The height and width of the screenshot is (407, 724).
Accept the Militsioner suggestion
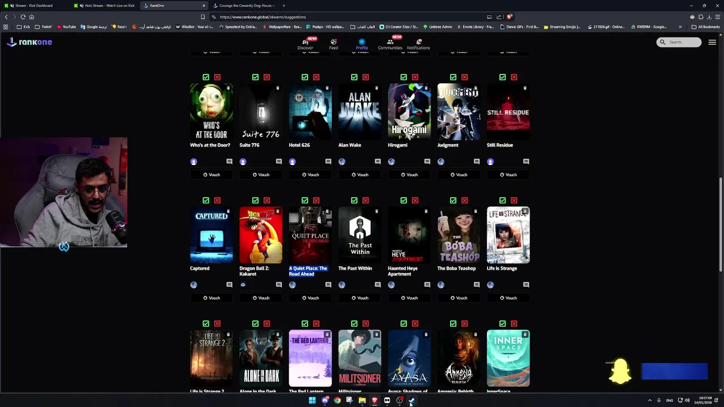pyautogui.click(x=354, y=323)
